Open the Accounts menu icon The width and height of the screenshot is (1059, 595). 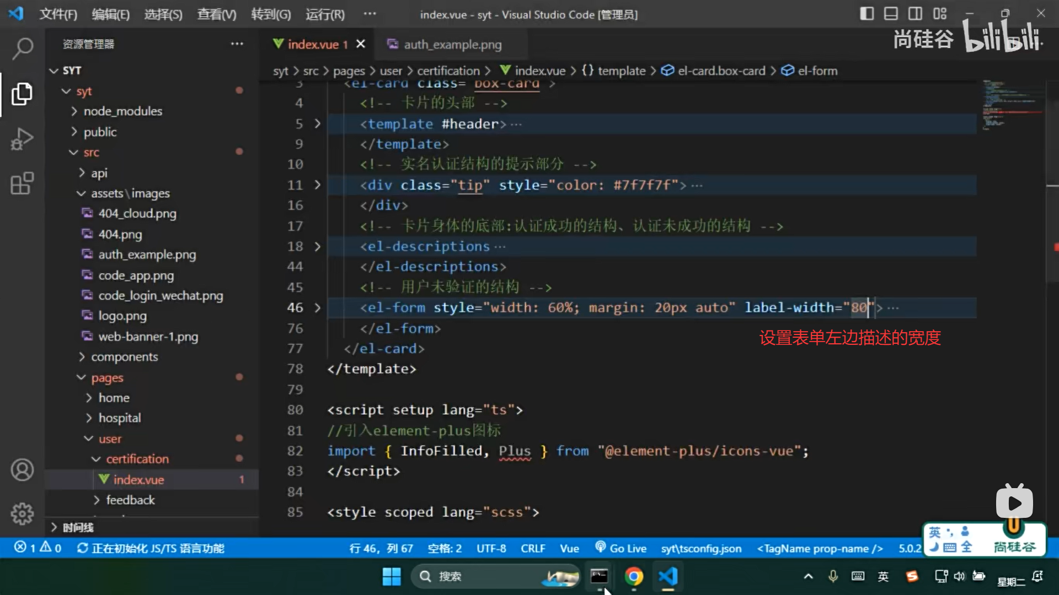(22, 470)
